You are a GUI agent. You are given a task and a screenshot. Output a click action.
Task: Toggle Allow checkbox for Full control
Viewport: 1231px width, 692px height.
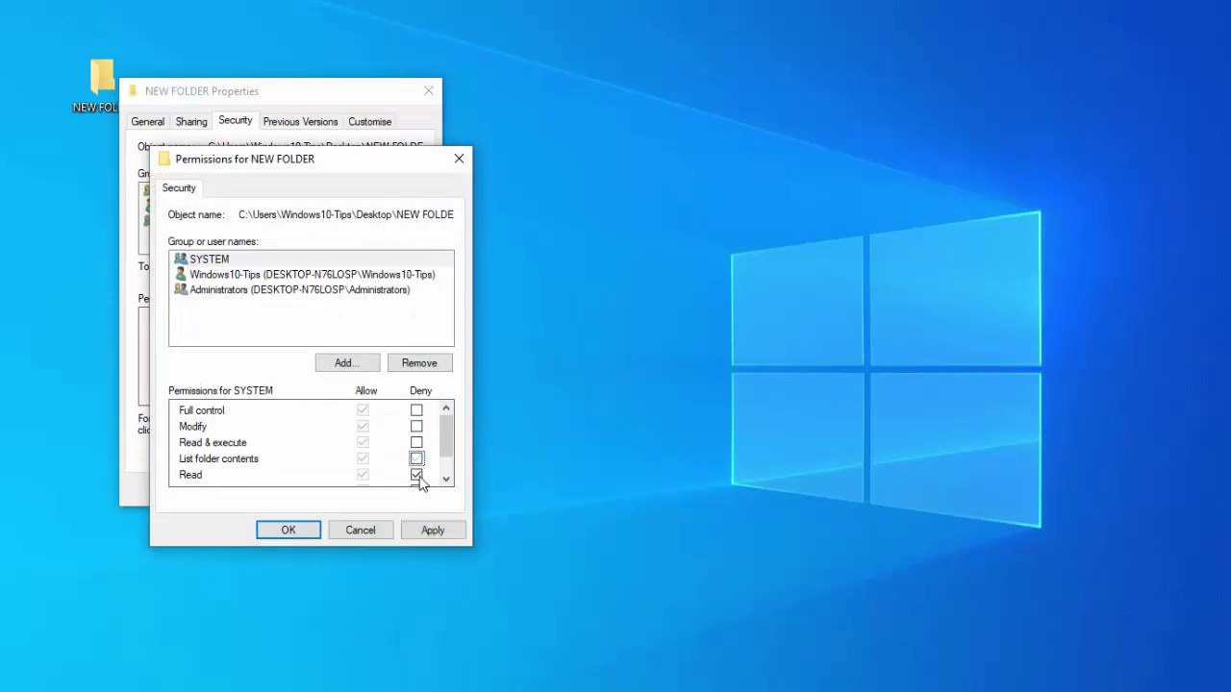[363, 410]
